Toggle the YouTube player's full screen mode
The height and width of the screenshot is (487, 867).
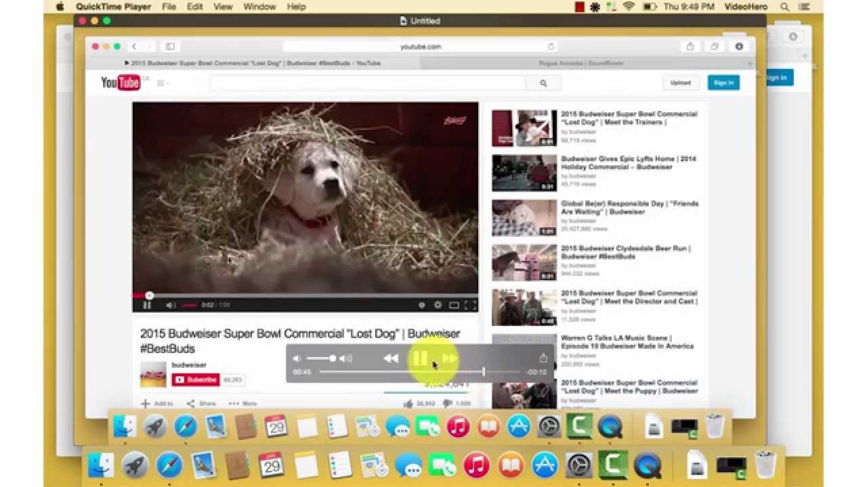coord(470,305)
